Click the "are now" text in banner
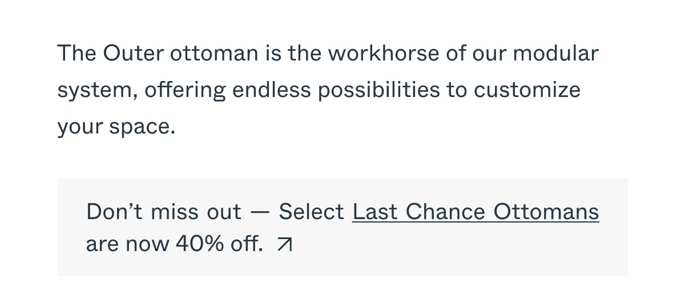The width and height of the screenshot is (685, 287). pyautogui.click(x=127, y=245)
